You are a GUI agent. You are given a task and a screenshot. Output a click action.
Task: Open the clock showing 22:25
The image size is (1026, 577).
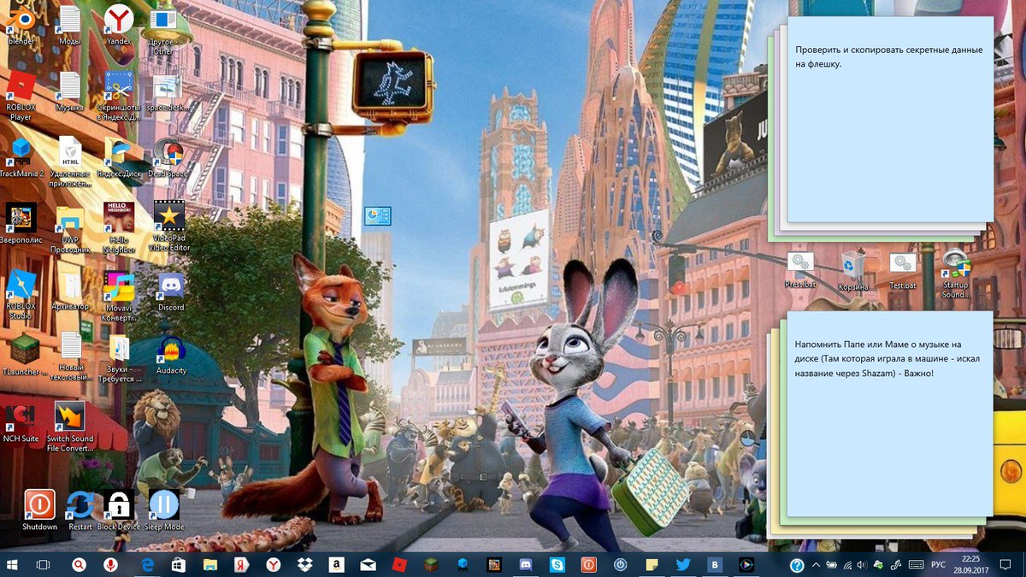[970, 564]
